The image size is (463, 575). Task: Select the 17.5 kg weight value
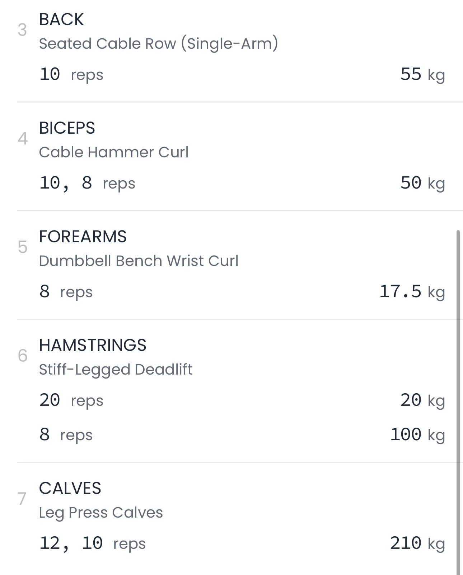(412, 292)
